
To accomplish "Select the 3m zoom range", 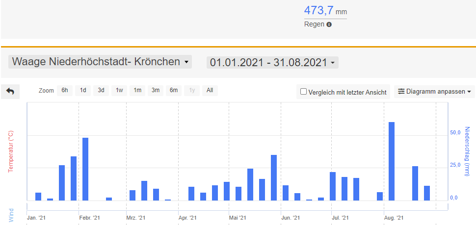I will pyautogui.click(x=156, y=90).
